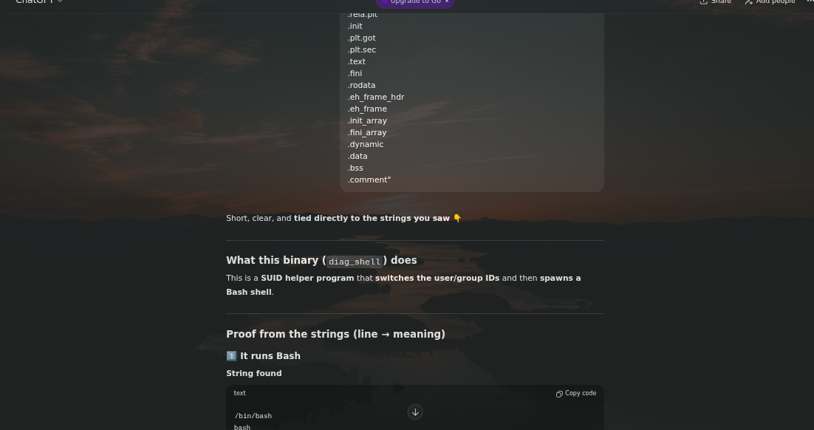814x430 pixels.
Task: Click the Add people button label
Action: point(775,2)
